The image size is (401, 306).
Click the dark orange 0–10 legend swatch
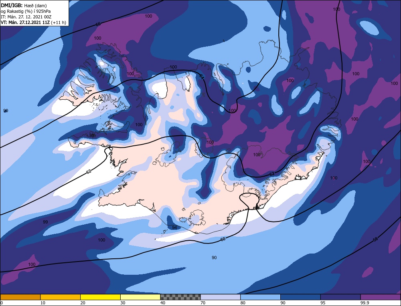click(20, 297)
